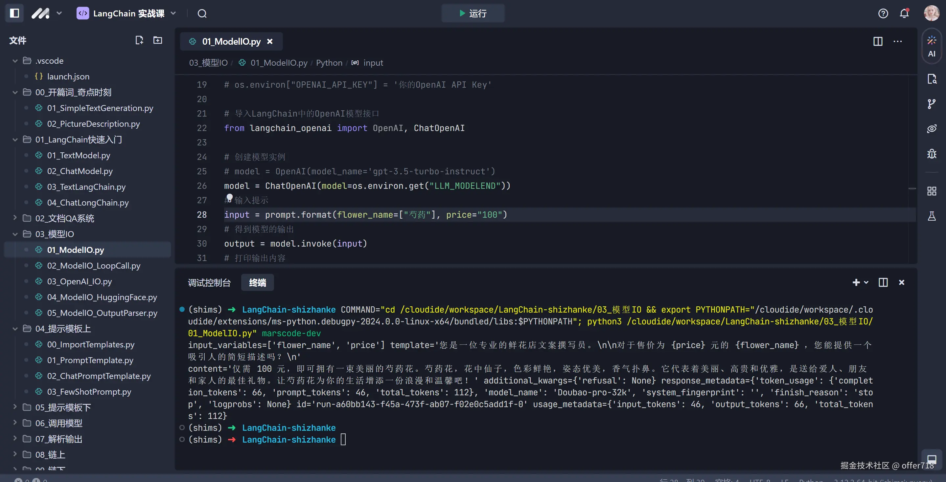Open the LangChain 实战课 project dropdown
946x482 pixels.
click(127, 13)
